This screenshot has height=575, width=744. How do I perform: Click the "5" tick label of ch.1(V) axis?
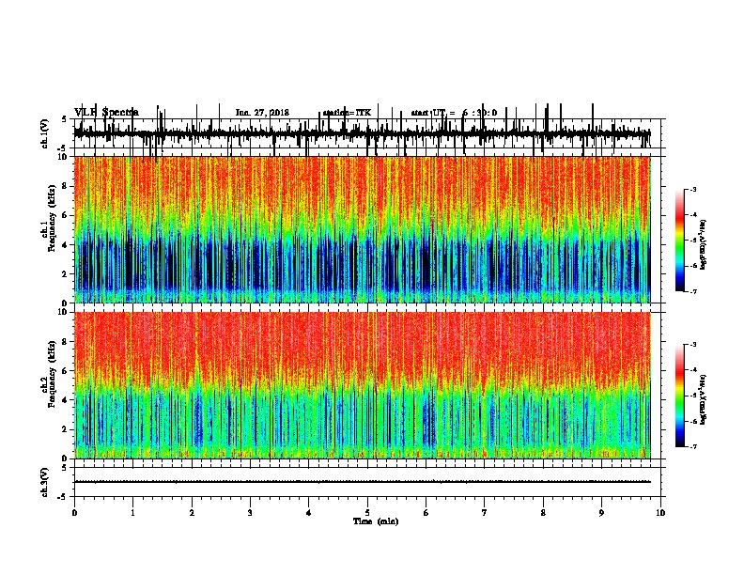65,119
